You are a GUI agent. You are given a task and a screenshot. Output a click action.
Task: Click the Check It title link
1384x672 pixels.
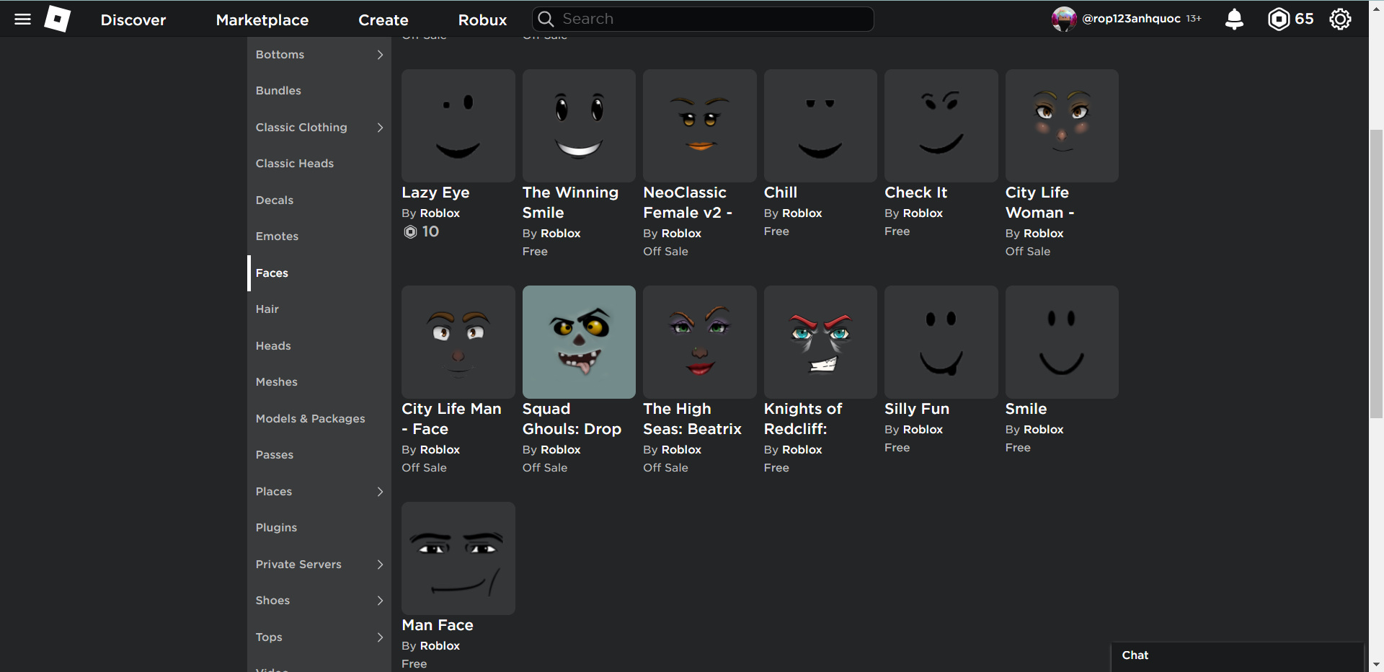coord(915,193)
